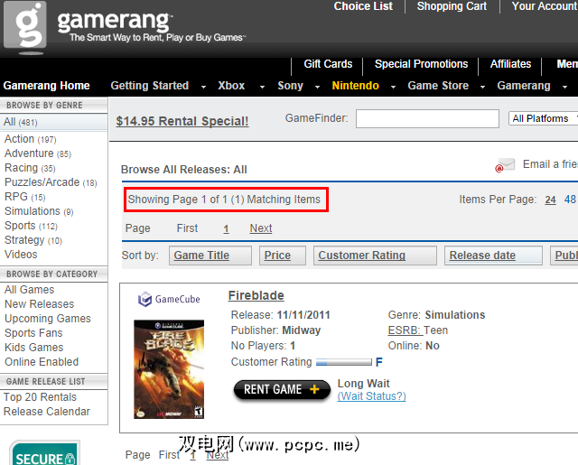Select the Kids Games category
The height and width of the screenshot is (465, 578).
34,348
